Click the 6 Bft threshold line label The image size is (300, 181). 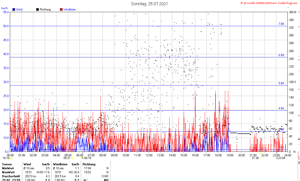pyautogui.click(x=281, y=55)
